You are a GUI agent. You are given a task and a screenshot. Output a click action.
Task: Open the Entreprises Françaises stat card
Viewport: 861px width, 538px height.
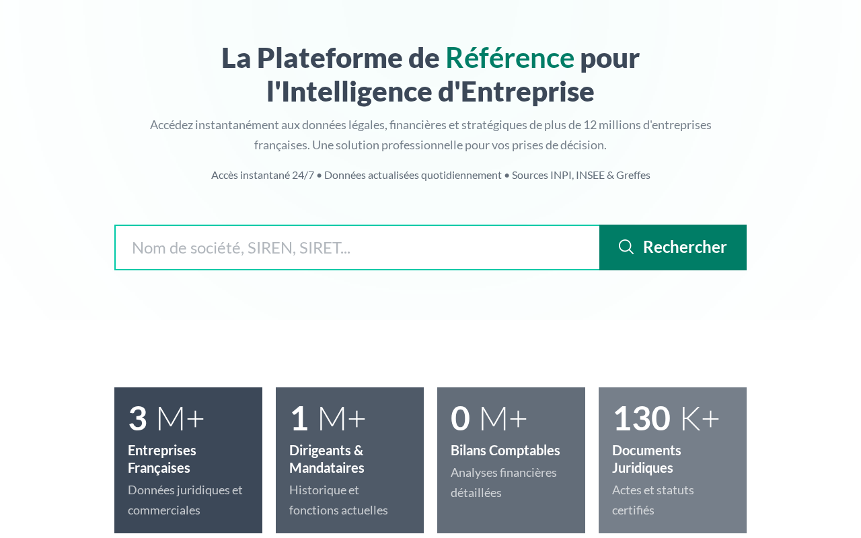pos(188,461)
